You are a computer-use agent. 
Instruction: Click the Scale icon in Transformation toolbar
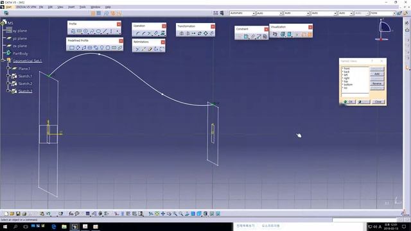[205, 33]
